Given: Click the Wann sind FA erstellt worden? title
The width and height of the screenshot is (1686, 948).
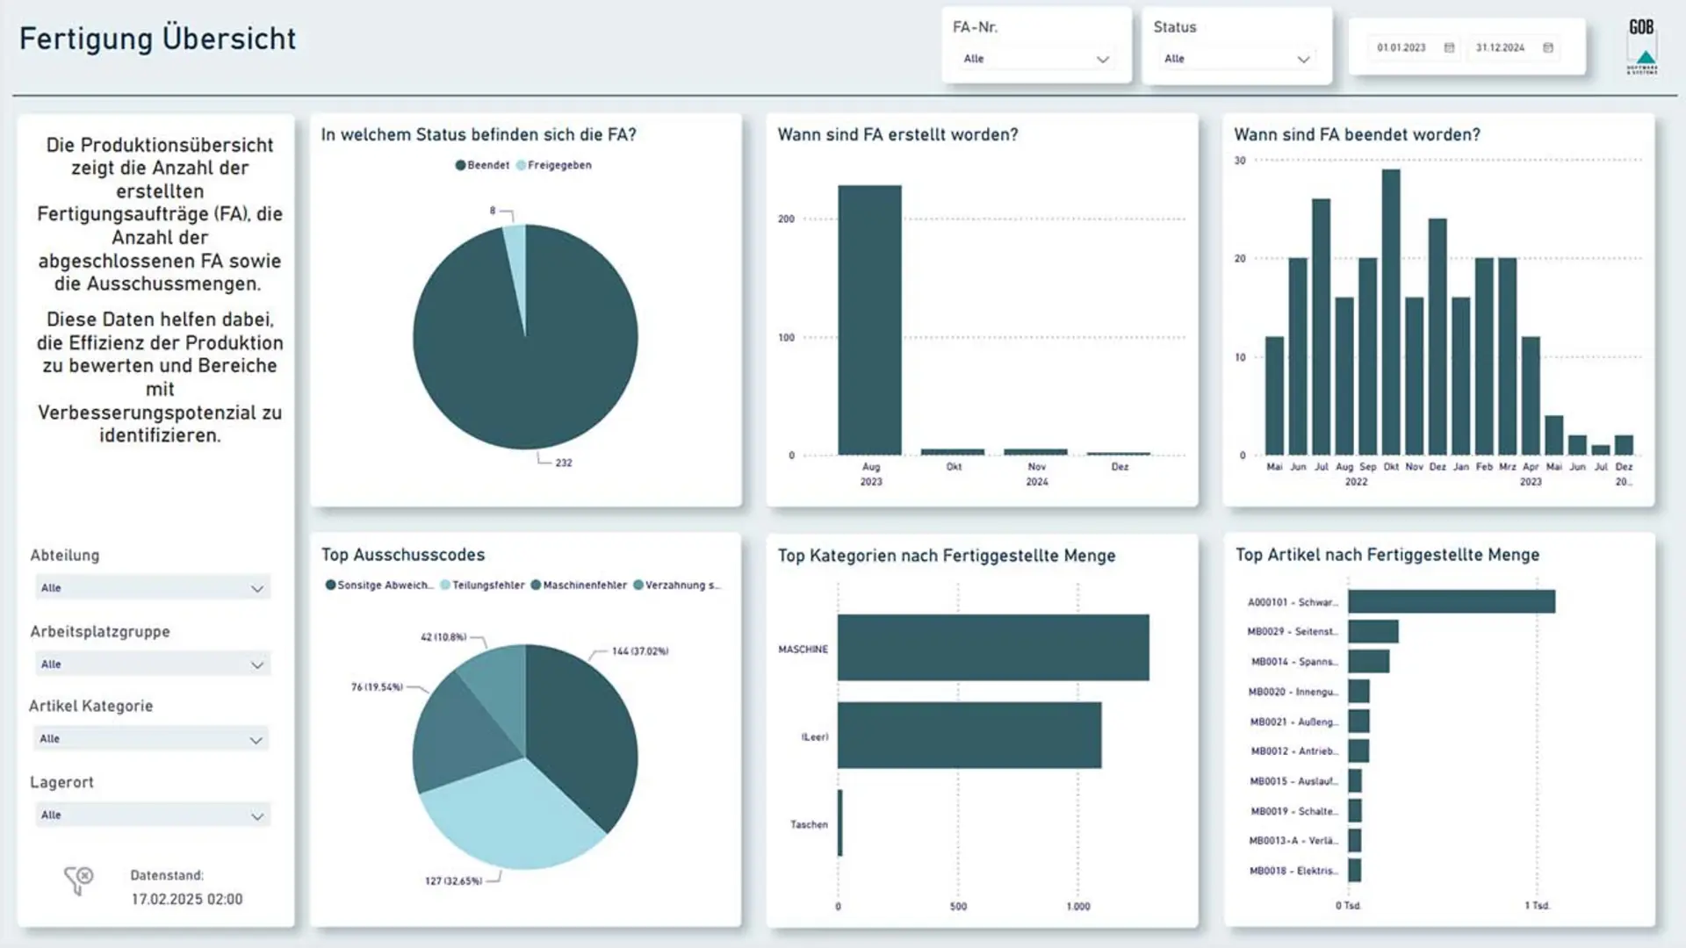Looking at the screenshot, I should (x=897, y=135).
